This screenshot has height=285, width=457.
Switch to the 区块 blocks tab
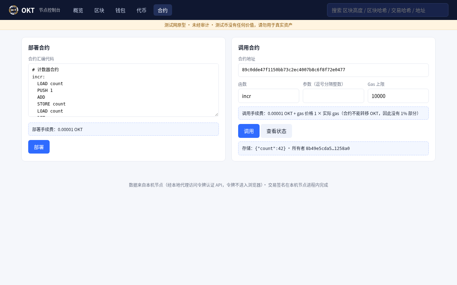pyautogui.click(x=99, y=10)
